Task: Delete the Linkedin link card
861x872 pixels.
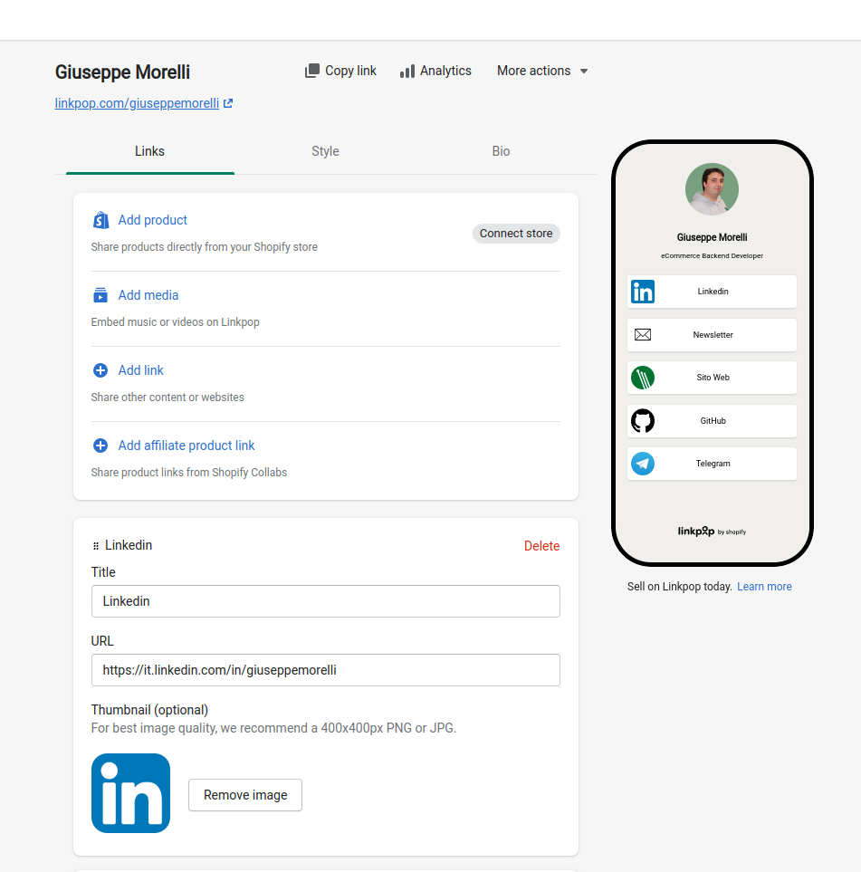Action: click(541, 546)
